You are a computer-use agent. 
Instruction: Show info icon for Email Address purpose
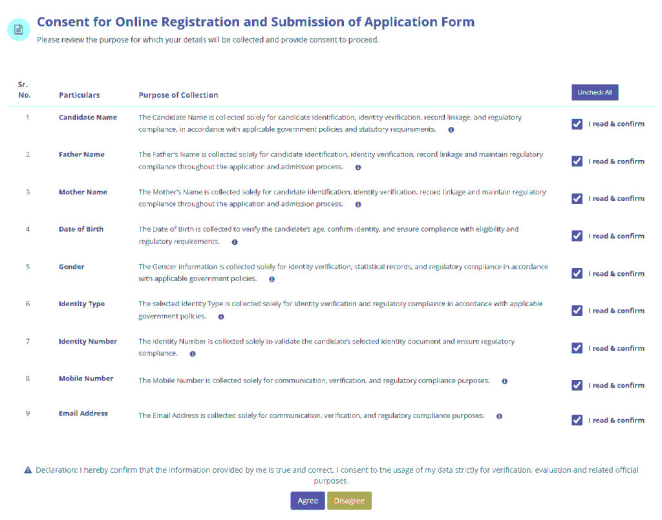[x=499, y=416]
